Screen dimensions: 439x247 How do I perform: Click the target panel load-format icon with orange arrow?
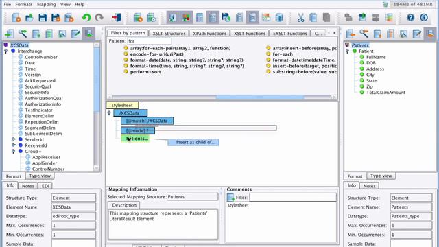[x=351, y=34]
